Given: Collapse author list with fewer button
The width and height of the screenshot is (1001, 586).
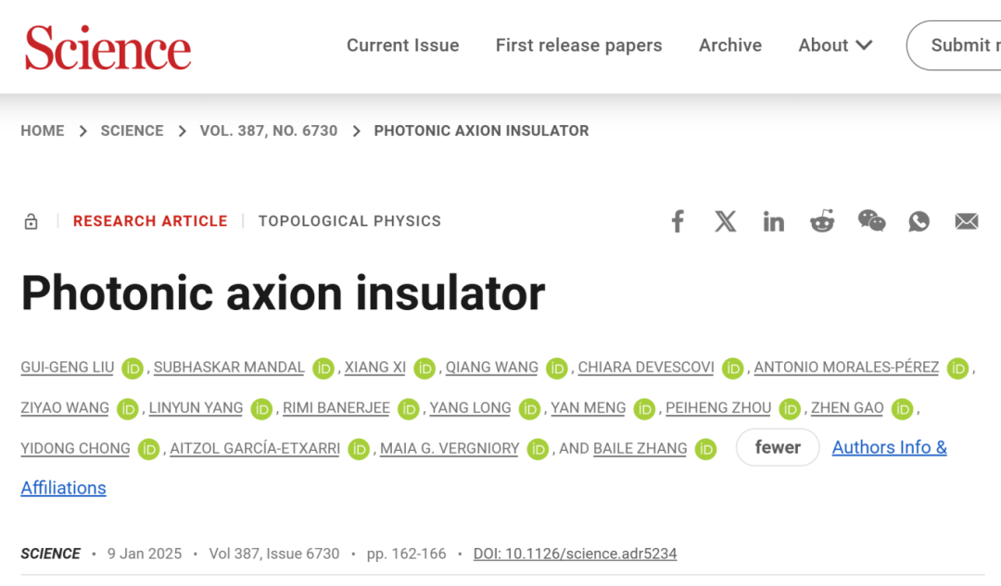Looking at the screenshot, I should 778,447.
